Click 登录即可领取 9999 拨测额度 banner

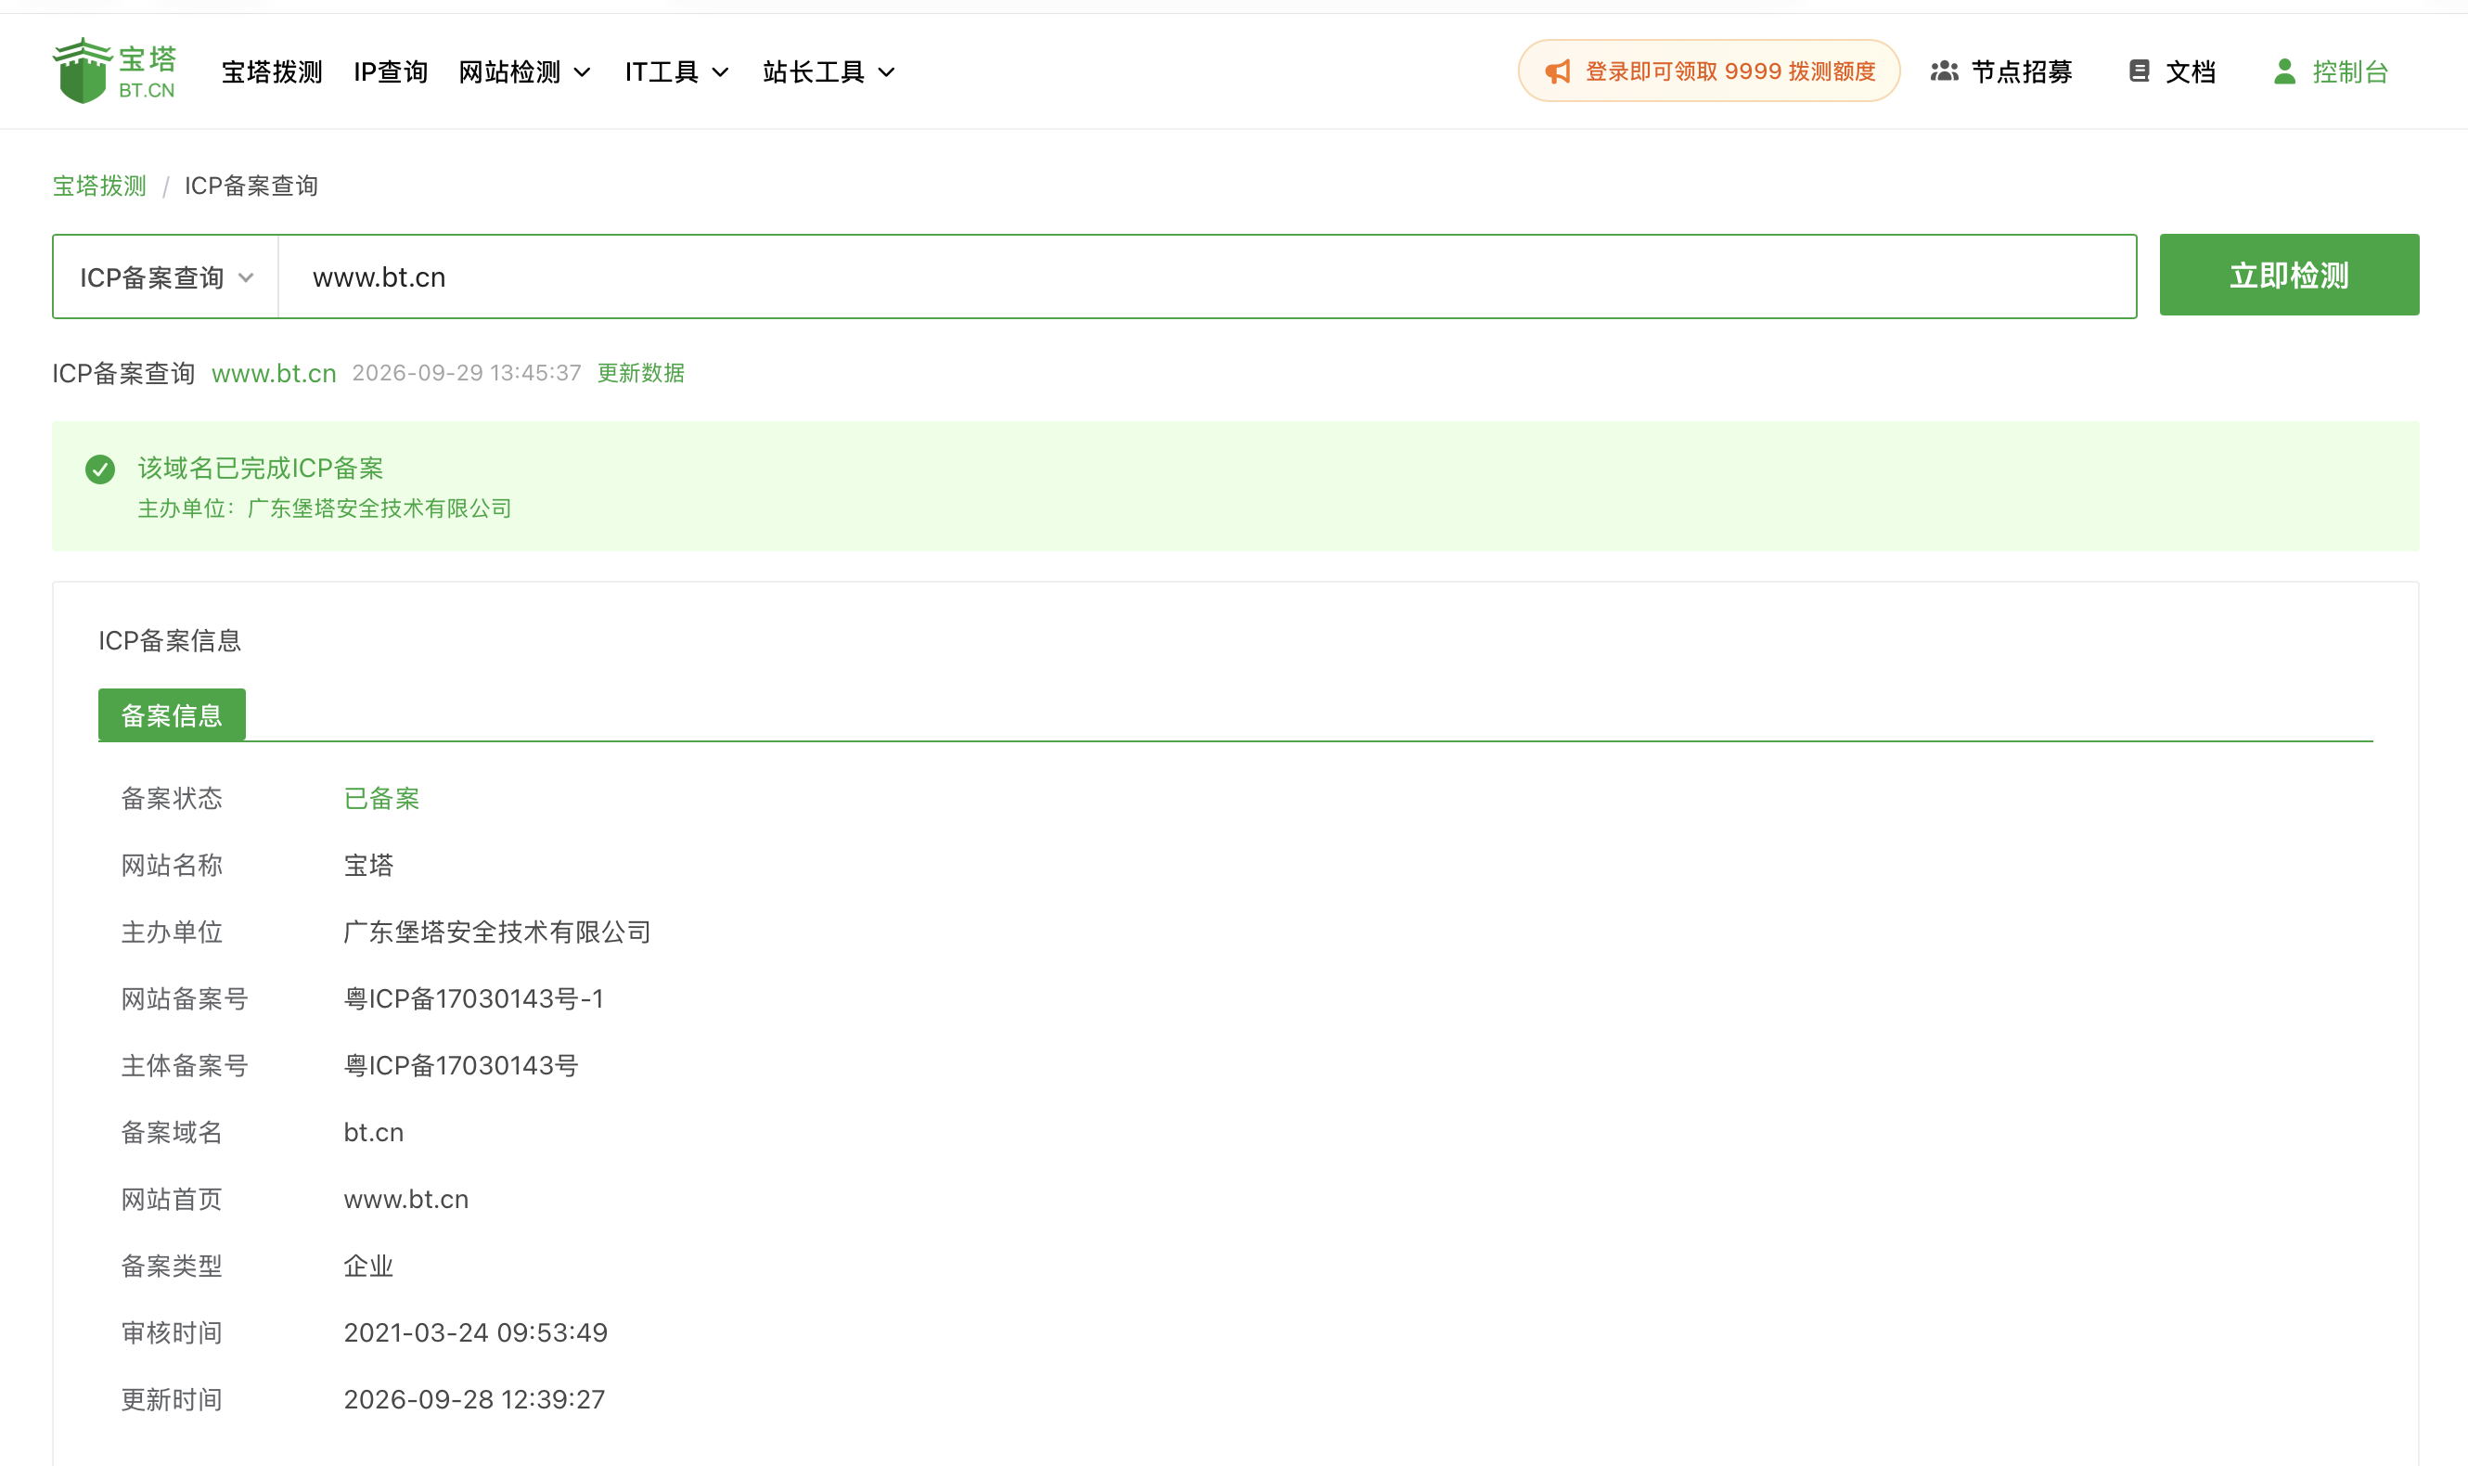point(1708,71)
